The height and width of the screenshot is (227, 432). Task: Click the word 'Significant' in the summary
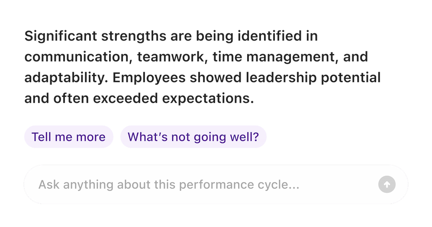tap(61, 36)
